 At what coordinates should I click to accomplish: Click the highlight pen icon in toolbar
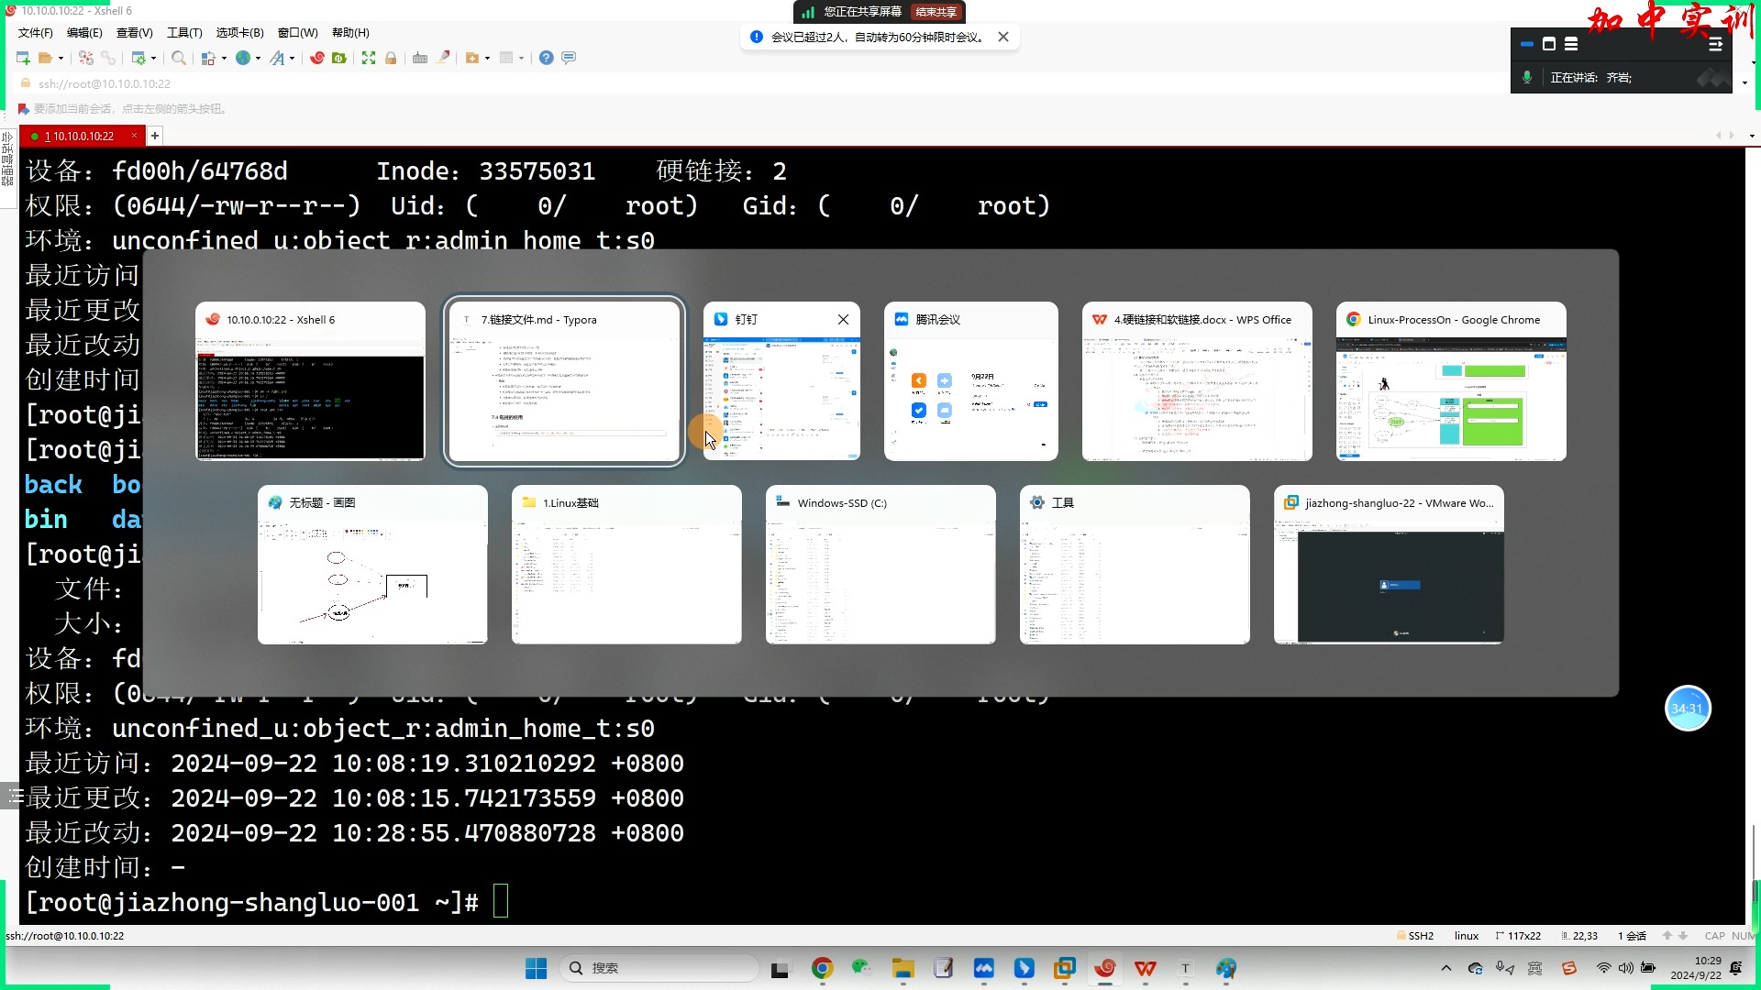coord(443,58)
